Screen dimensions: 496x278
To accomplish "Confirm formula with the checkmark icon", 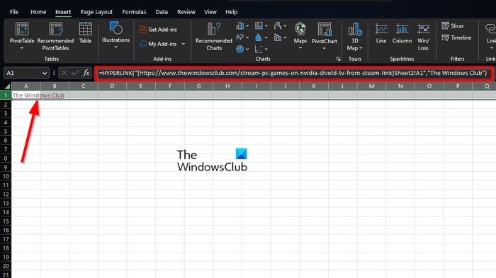I will click(x=75, y=73).
